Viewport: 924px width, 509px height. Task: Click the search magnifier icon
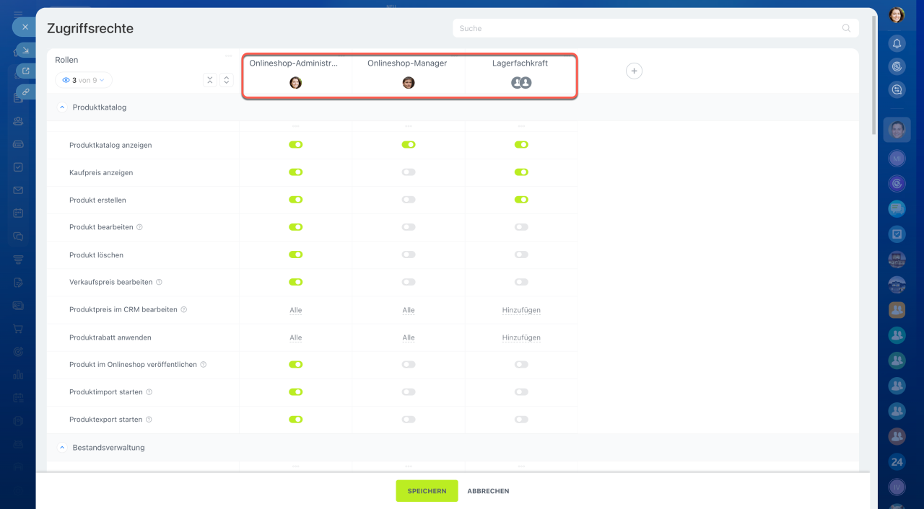846,28
